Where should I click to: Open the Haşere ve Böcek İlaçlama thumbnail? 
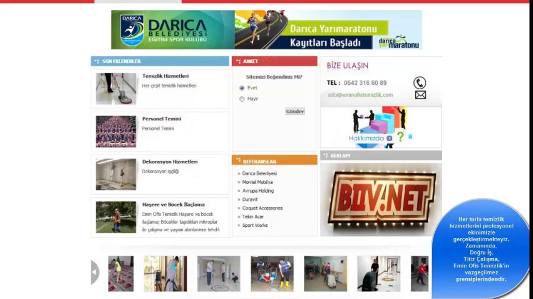[116, 217]
